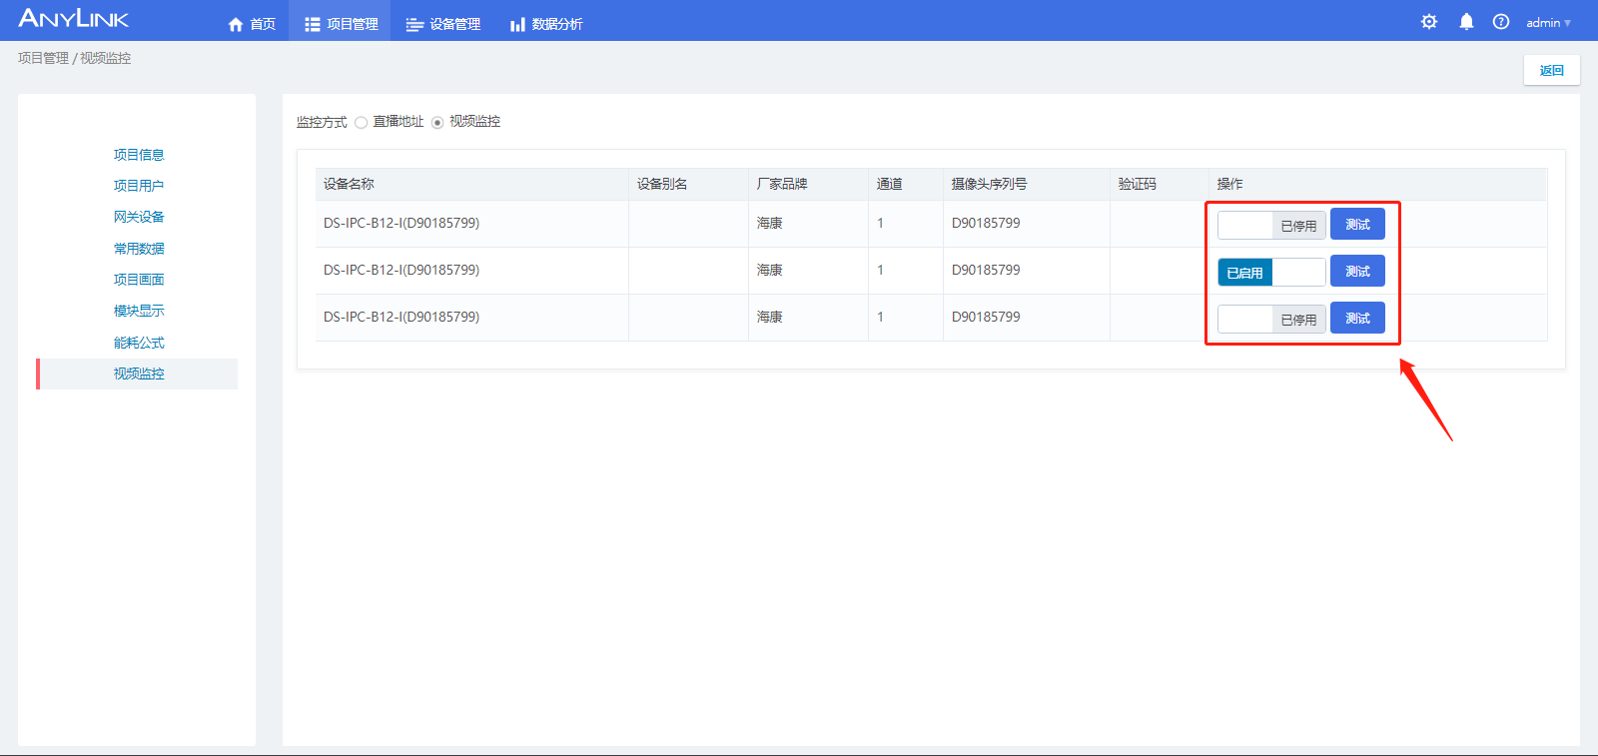The width and height of the screenshot is (1598, 756).
Task: Open 项目信息 in sidebar
Action: point(139,155)
